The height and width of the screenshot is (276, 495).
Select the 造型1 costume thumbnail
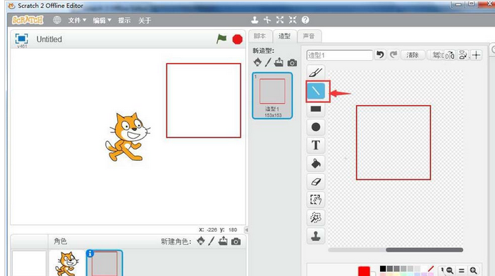click(272, 96)
